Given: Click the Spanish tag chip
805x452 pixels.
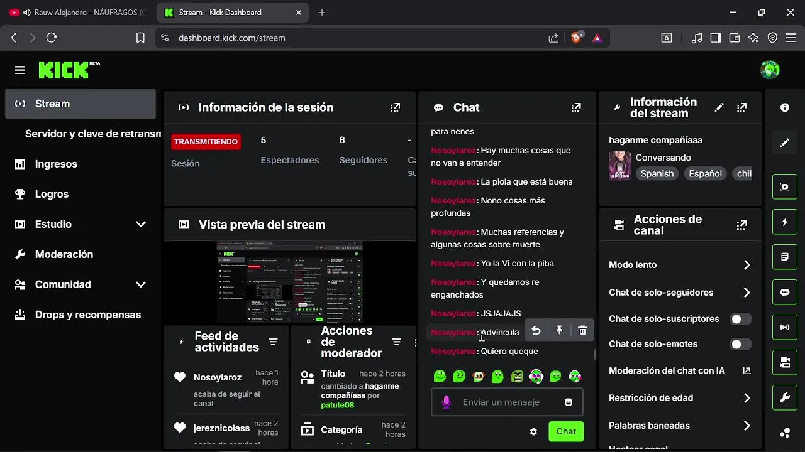Looking at the screenshot, I should [657, 174].
